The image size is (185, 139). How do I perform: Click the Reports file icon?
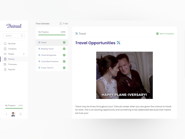pos(5,69)
